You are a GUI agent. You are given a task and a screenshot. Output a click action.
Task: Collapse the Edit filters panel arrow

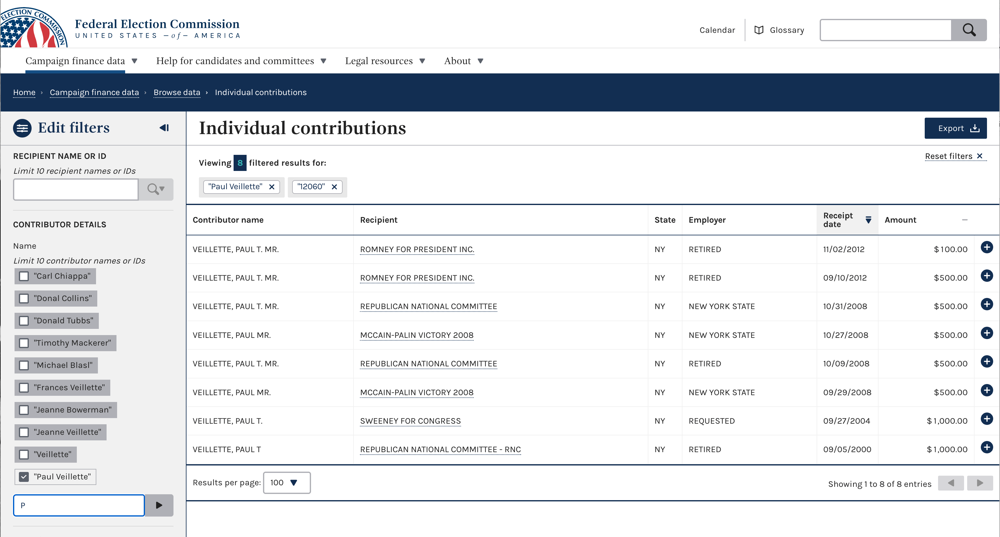tap(164, 128)
